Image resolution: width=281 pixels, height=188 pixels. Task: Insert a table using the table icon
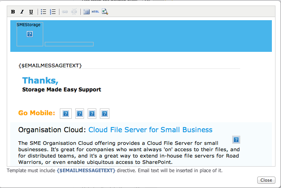coord(86,12)
